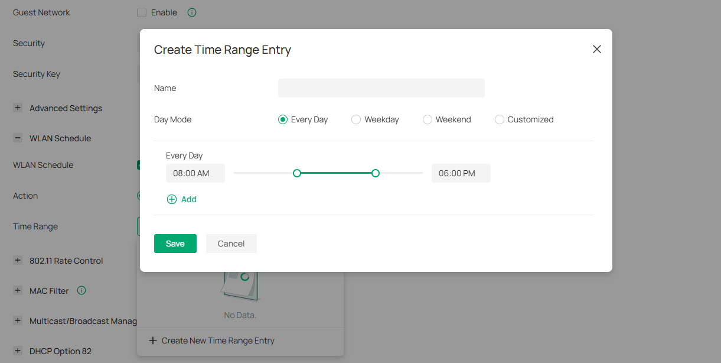Expand the 802.11 Rate Control section

17,260
